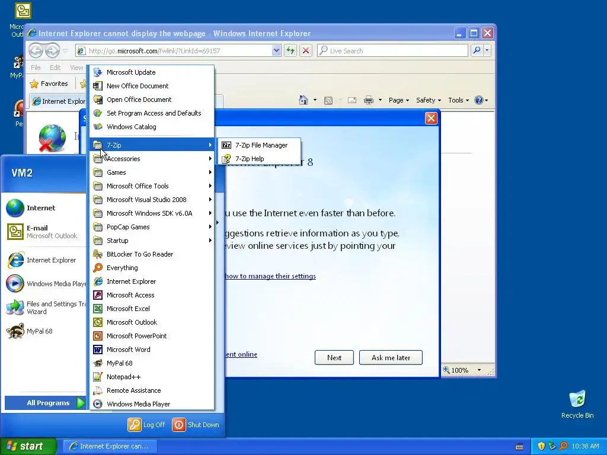Expand Microsoft Visual Studio 2008 submenu arrow

click(x=210, y=200)
